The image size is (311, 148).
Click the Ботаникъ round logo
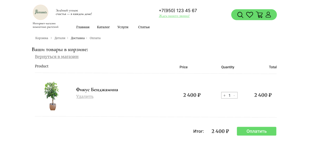pos(40,12)
